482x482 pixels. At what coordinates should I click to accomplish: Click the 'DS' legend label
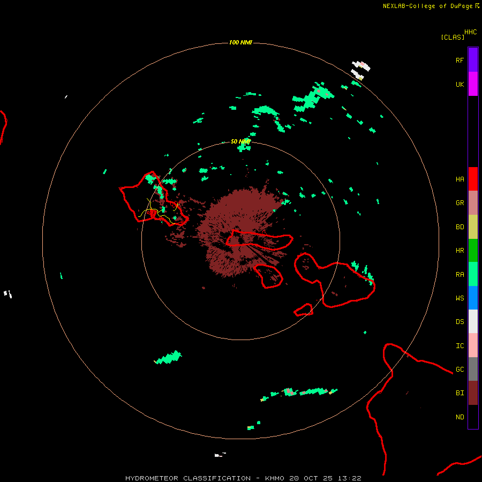coord(460,322)
